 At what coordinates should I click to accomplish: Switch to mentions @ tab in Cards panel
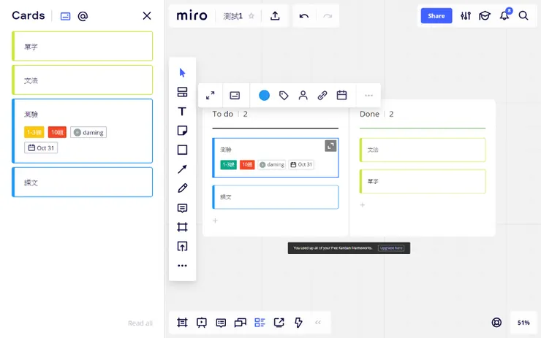pos(83,16)
